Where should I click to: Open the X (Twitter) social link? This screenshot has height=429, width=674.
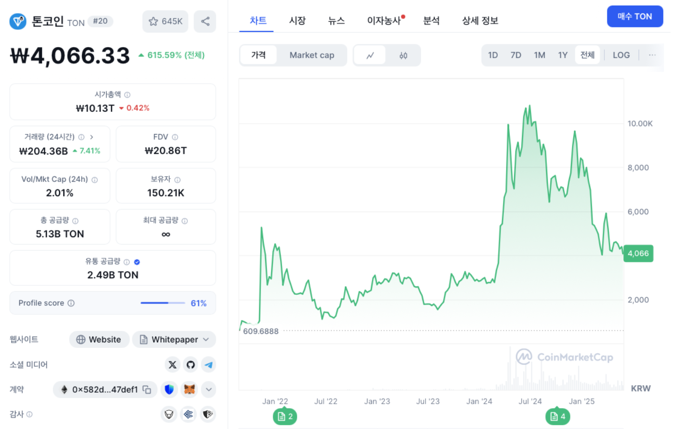[172, 365]
